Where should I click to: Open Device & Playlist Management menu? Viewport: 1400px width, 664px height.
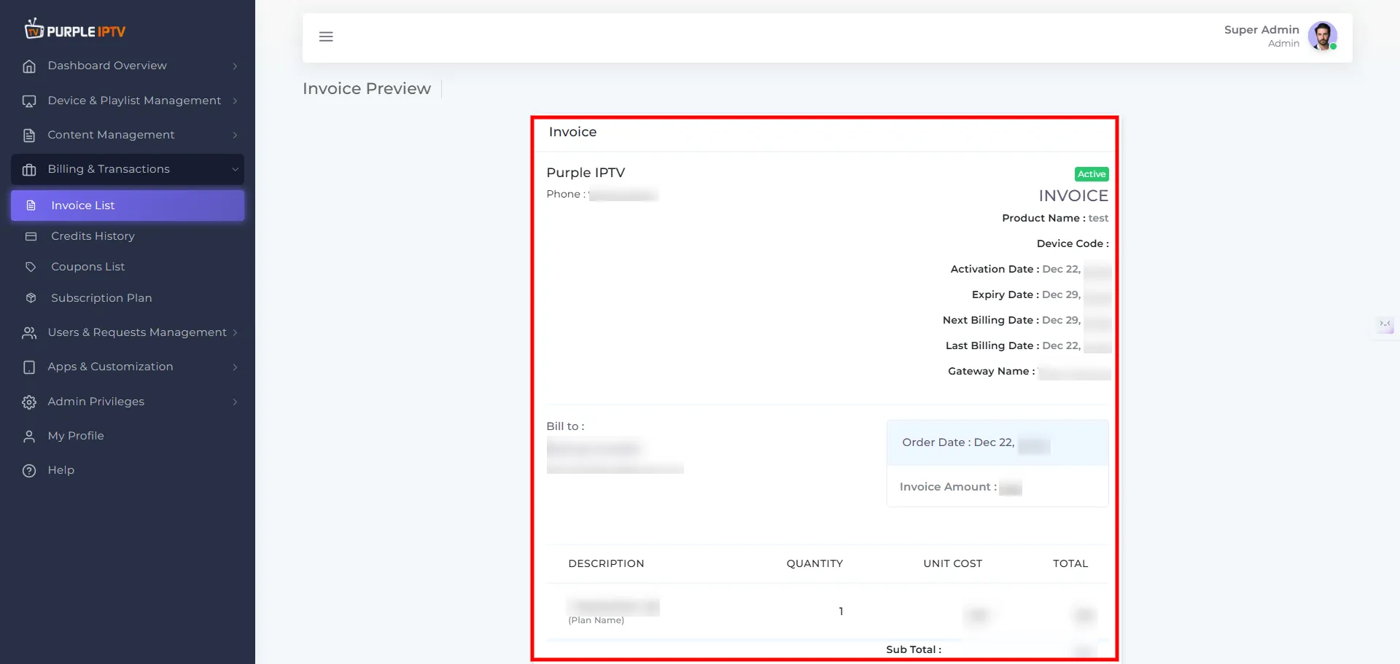click(128, 101)
